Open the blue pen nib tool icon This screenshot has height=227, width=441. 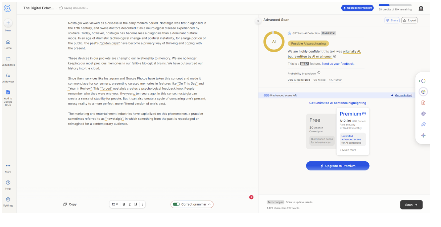(x=423, y=125)
